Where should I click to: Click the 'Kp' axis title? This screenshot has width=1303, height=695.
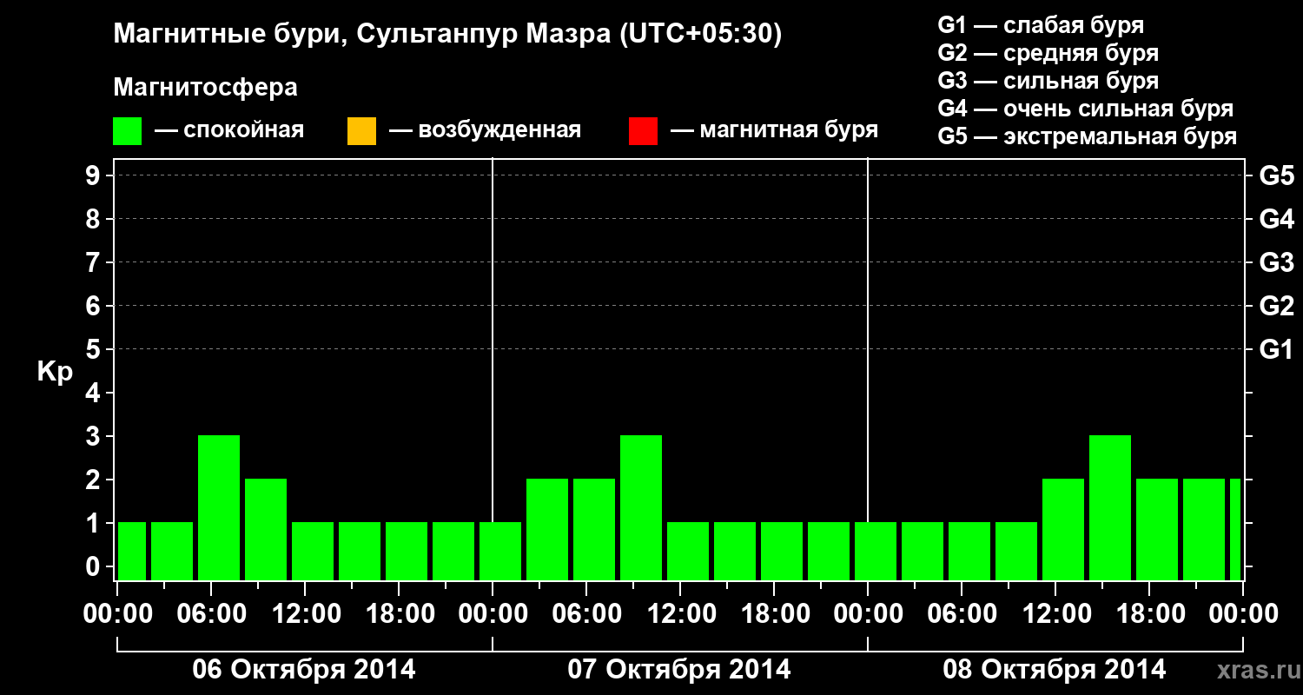[55, 372]
